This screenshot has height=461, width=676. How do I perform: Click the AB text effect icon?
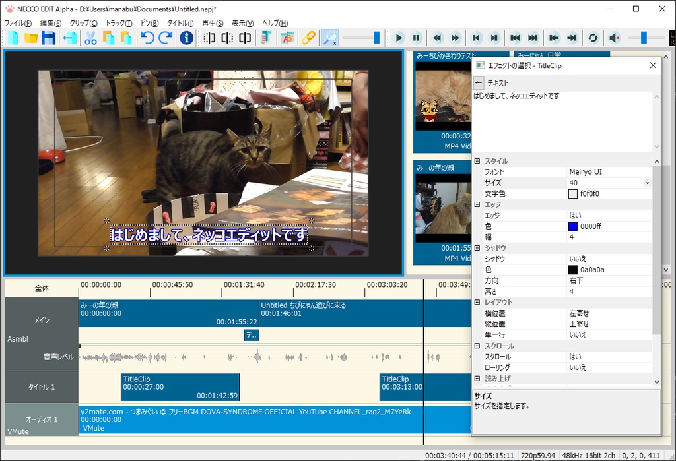coord(287,38)
